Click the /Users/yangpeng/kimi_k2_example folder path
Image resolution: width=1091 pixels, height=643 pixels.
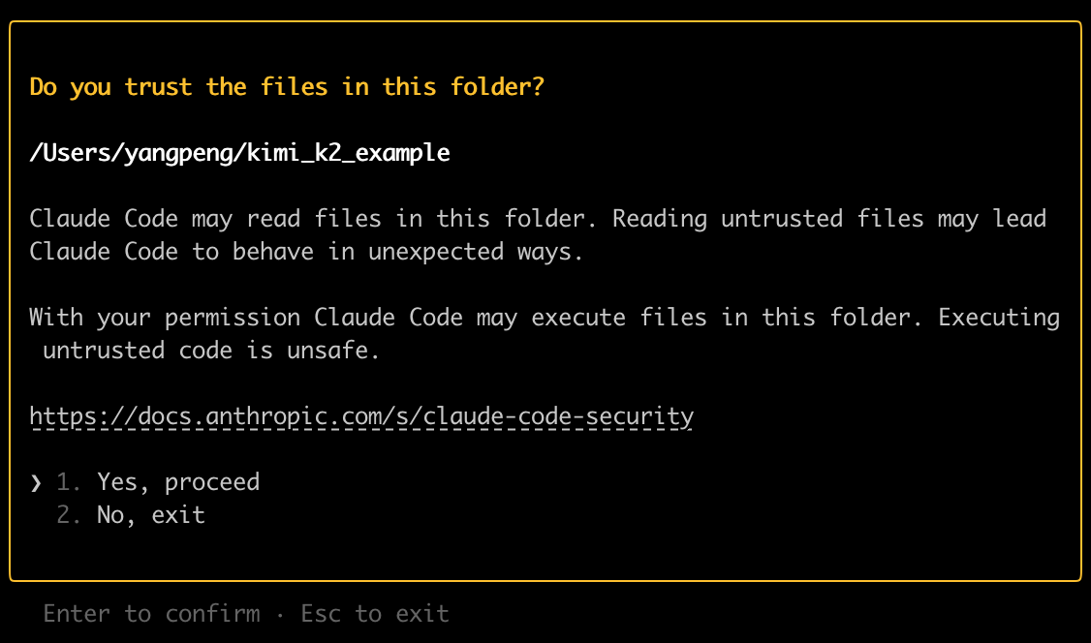239,153
